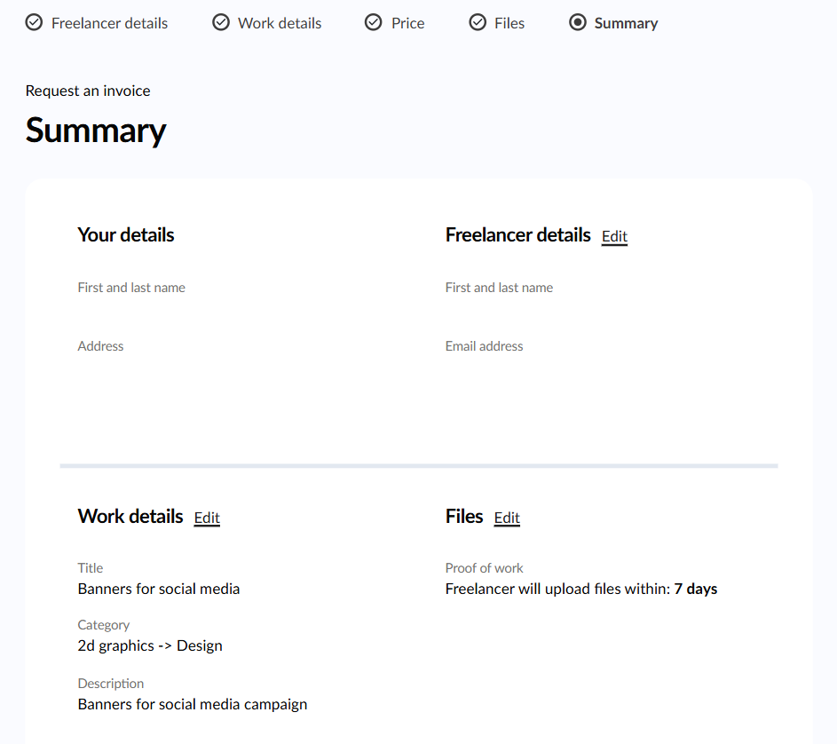
Task: Click the checkmark icon beside Work details step
Action: click(221, 23)
